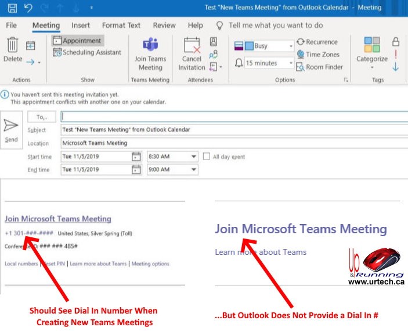Click the Subject text field
Image resolution: width=408 pixels, height=331 pixels.
point(234,130)
